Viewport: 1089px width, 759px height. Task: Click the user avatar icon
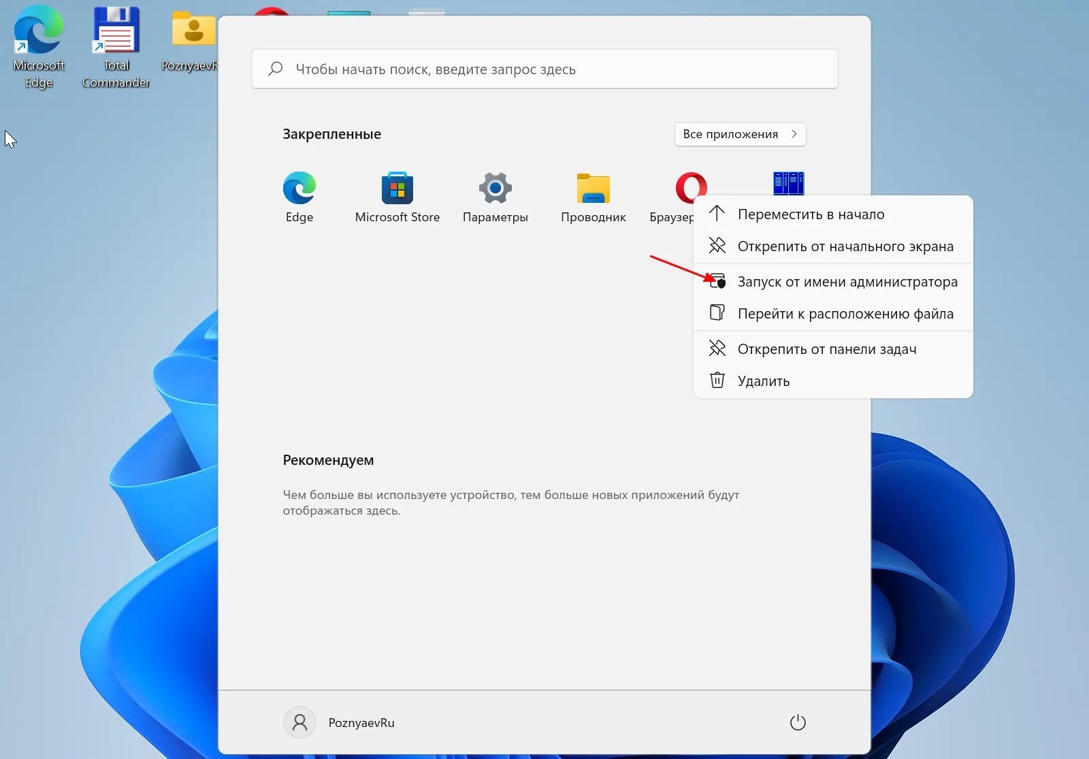tap(299, 722)
